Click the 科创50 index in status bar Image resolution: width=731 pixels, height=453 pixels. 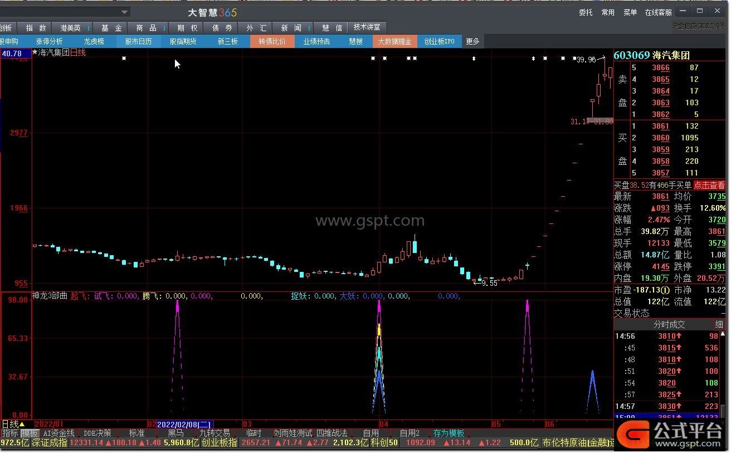[384, 443]
